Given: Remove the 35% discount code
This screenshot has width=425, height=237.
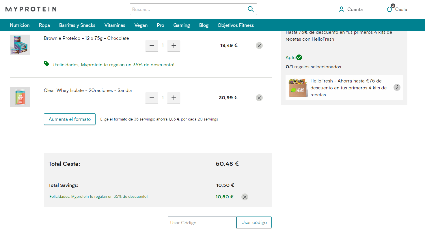Looking at the screenshot, I should [245, 197].
